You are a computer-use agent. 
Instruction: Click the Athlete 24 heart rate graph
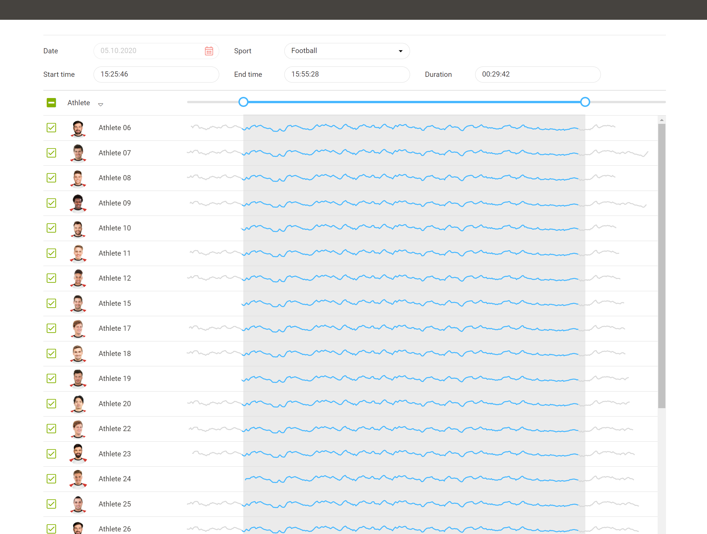[440, 479]
